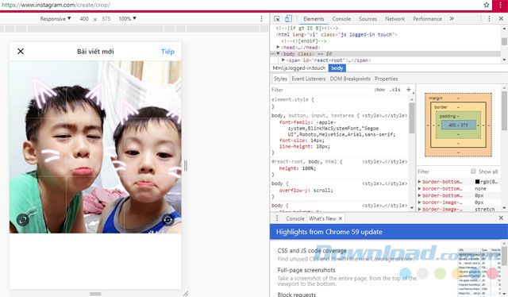Open device toolbar more options menu
Screen dimensions: 508x297
[x=261, y=19]
